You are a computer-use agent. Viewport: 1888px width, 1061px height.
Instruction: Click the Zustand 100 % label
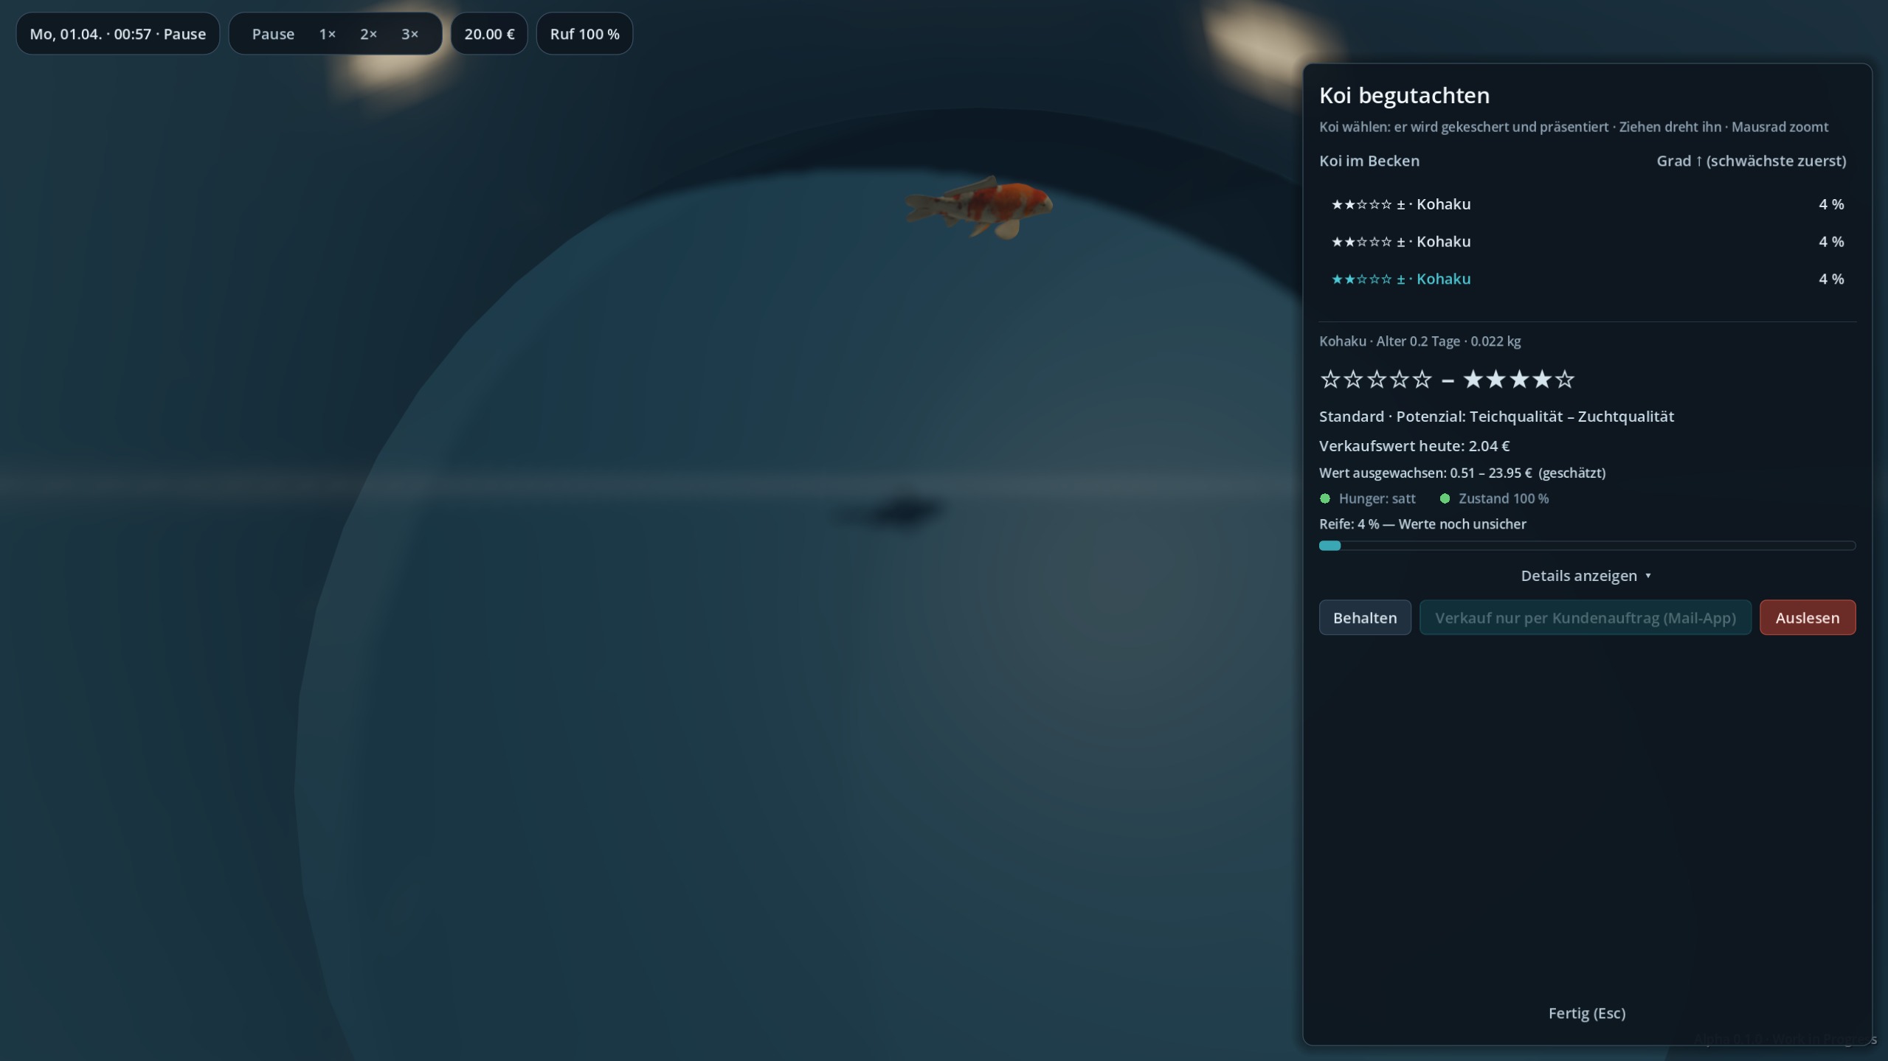(1503, 498)
